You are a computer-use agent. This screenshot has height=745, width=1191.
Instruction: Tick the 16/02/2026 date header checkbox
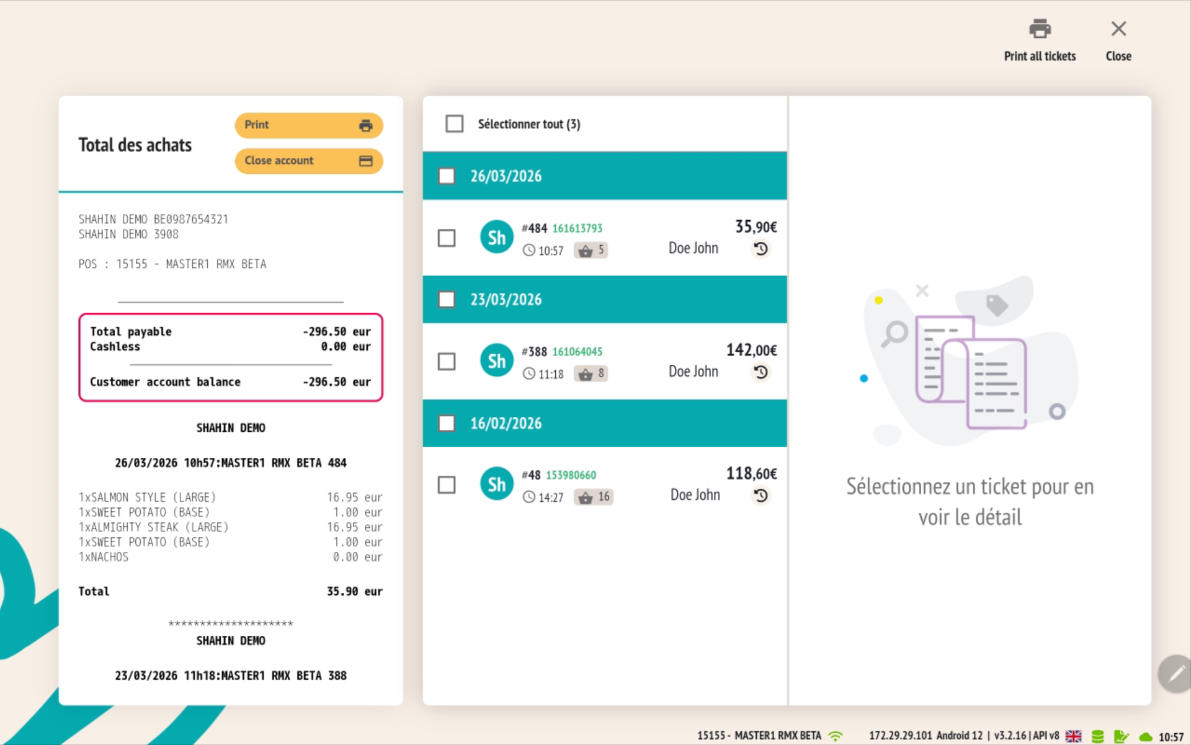pos(447,424)
